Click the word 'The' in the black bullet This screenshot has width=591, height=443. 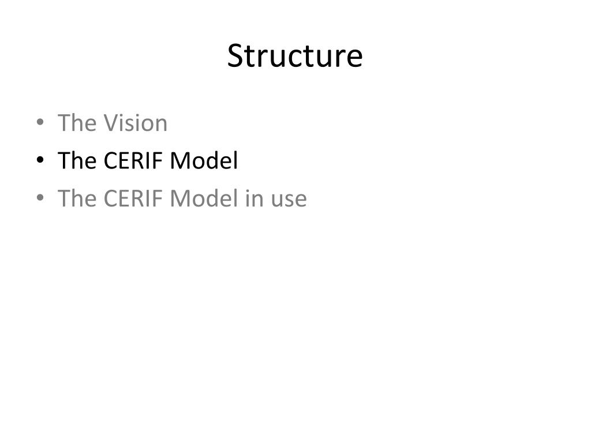[77, 160]
